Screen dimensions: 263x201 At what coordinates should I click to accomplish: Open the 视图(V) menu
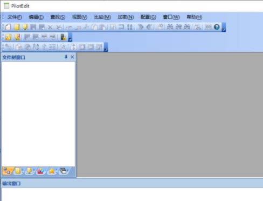click(80, 17)
